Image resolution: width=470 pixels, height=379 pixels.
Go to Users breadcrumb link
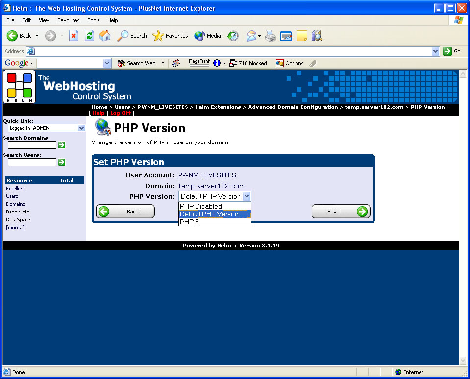[123, 107]
